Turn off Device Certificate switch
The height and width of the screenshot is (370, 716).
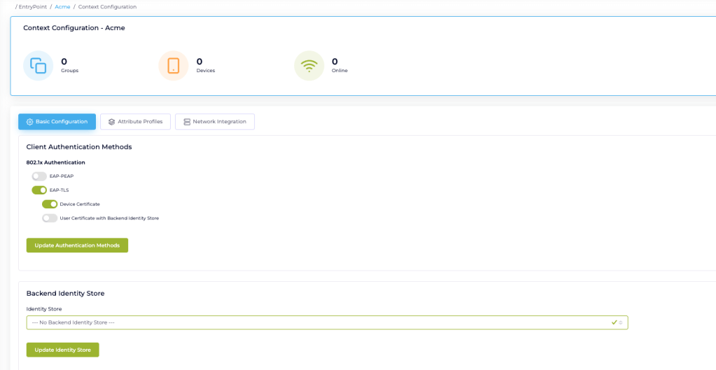click(50, 204)
